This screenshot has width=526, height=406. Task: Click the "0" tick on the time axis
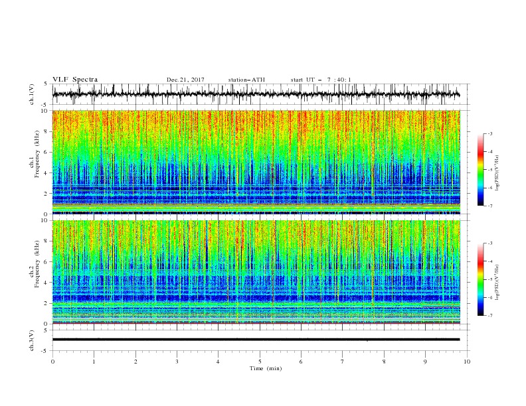[52, 362]
